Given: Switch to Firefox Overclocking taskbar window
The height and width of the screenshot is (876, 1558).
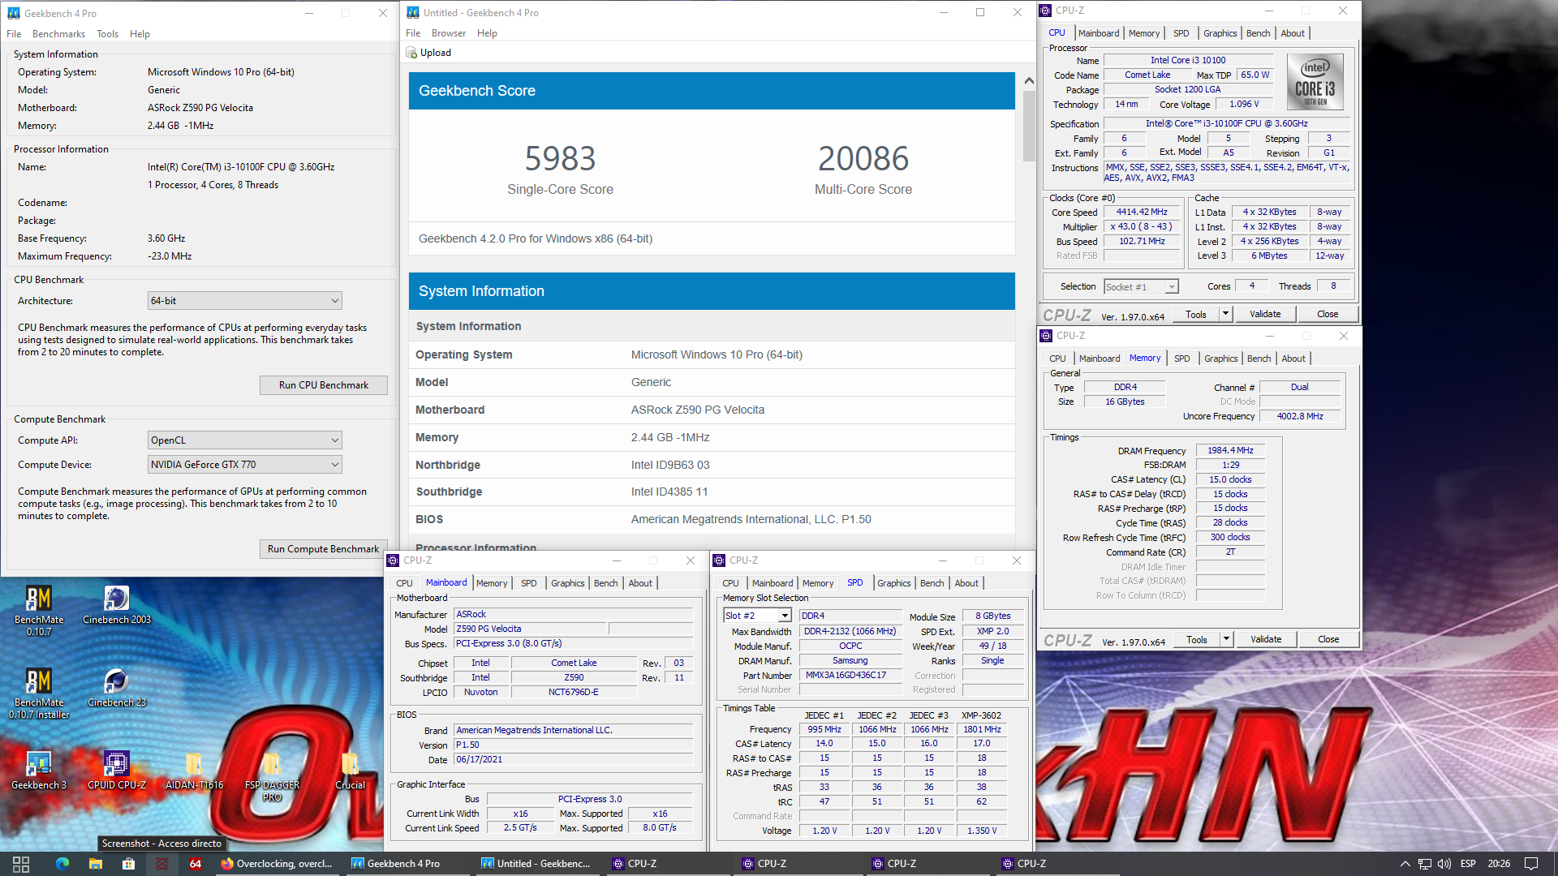Looking at the screenshot, I should [277, 864].
